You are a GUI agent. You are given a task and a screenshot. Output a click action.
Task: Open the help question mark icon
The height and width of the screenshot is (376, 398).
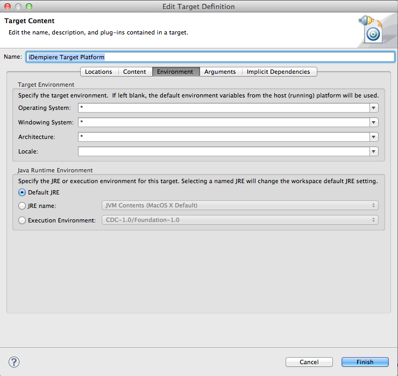click(x=14, y=362)
